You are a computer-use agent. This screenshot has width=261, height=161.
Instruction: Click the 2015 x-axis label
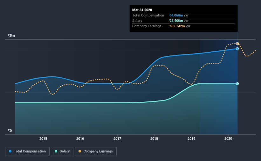pyautogui.click(x=43, y=138)
